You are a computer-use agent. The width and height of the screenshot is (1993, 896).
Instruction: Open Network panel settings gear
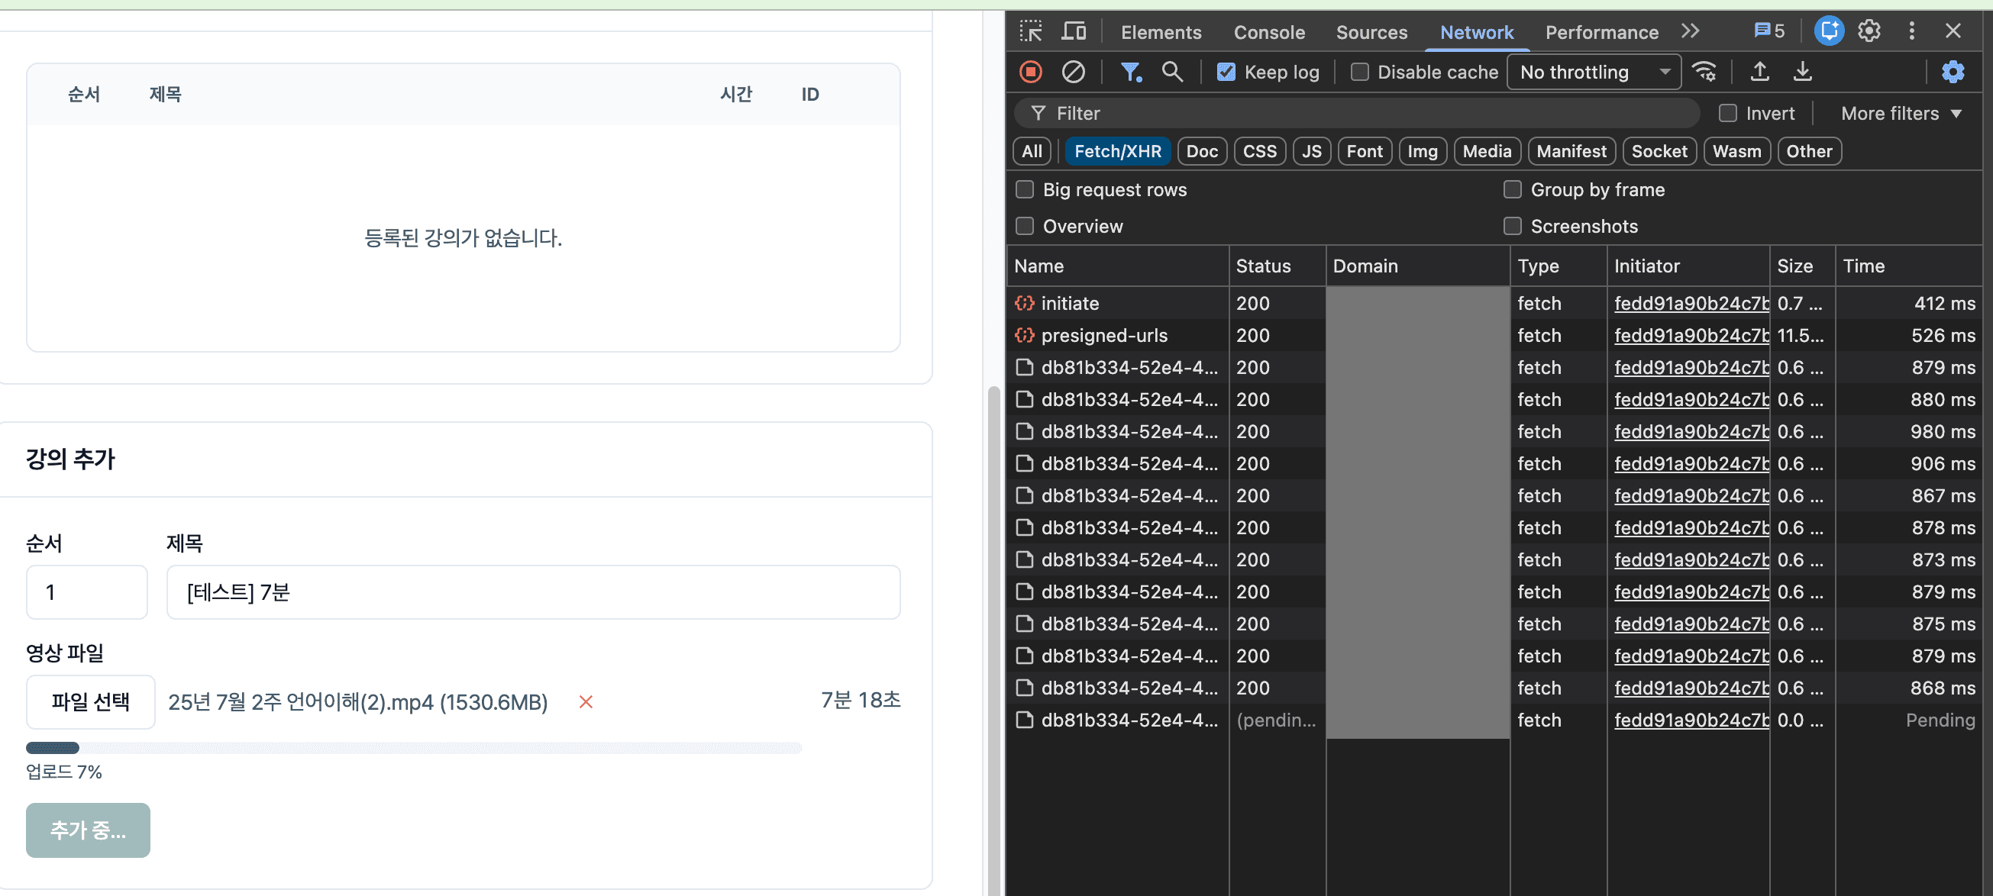(1953, 72)
